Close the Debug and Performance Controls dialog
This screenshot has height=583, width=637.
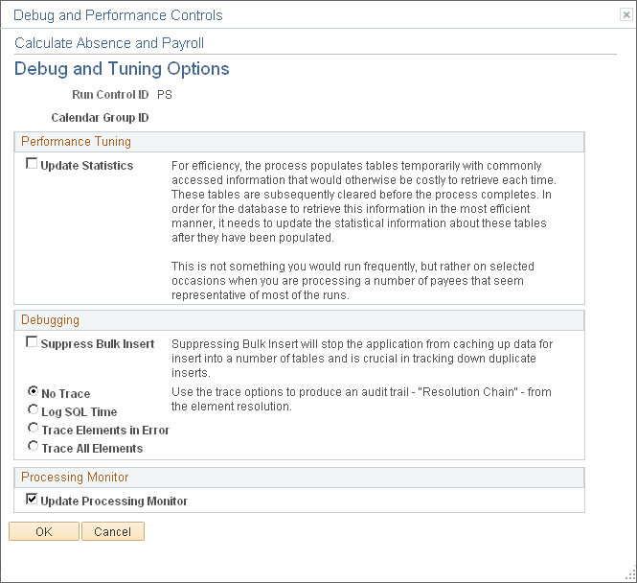coord(626,15)
